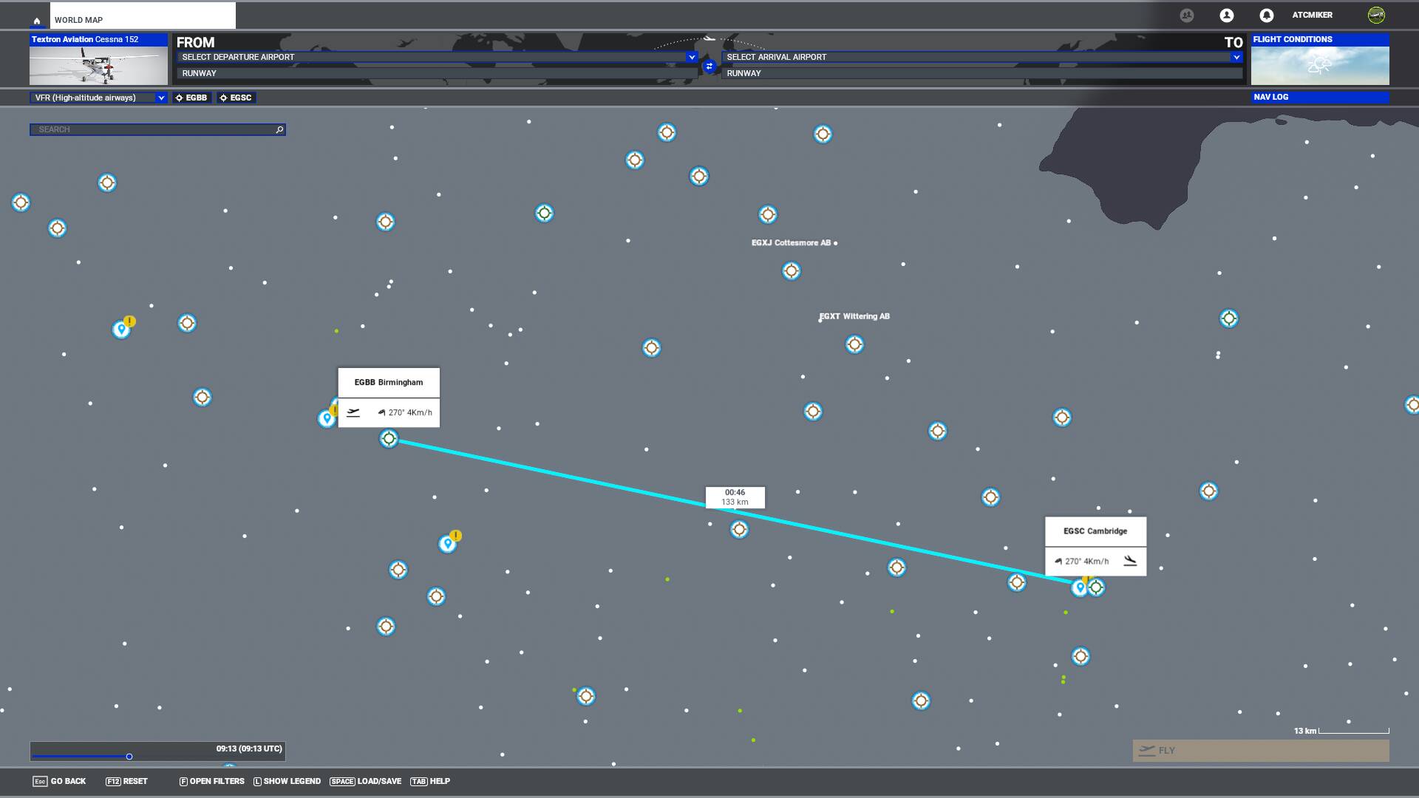Expand the departure airport dropdown
This screenshot has height=798, width=1419.
[x=692, y=57]
